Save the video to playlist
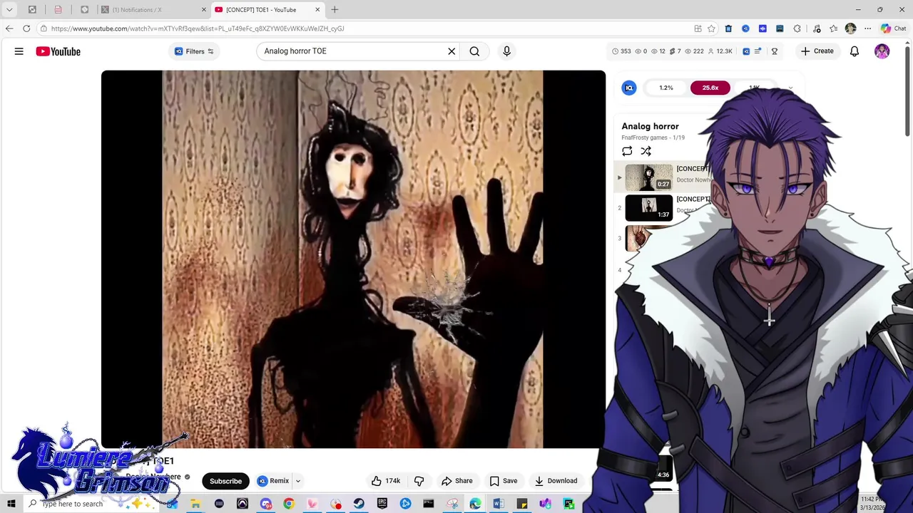Image resolution: width=913 pixels, height=513 pixels. pos(504,481)
